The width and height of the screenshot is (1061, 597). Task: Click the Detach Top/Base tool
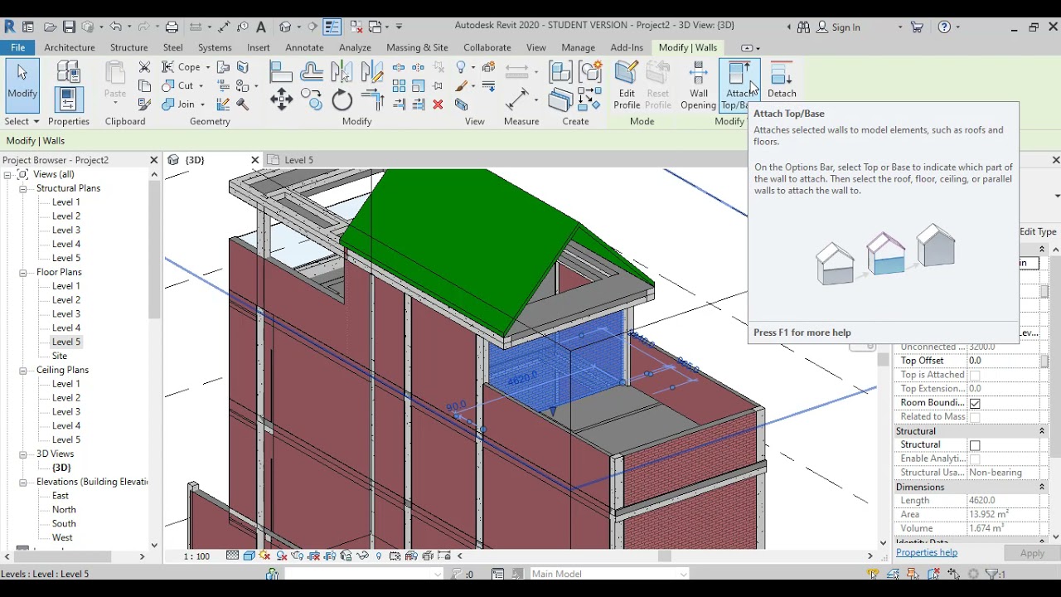pyautogui.click(x=782, y=81)
